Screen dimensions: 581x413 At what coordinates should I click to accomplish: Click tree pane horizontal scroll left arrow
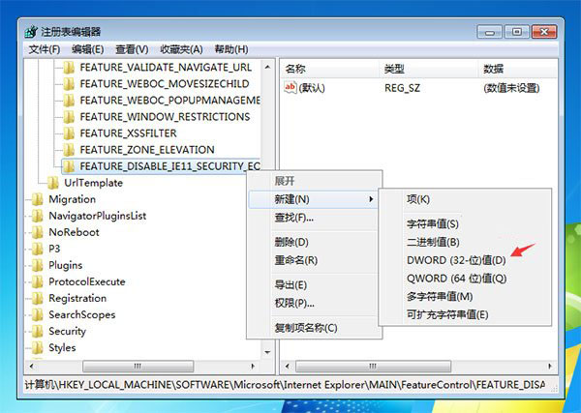pos(32,367)
